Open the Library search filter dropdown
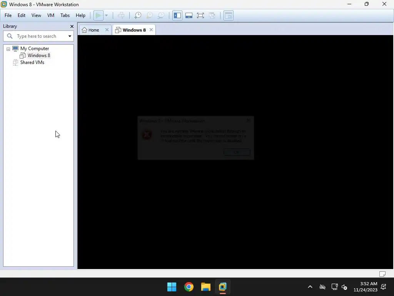Screen dimensions: 394x296 70,36
